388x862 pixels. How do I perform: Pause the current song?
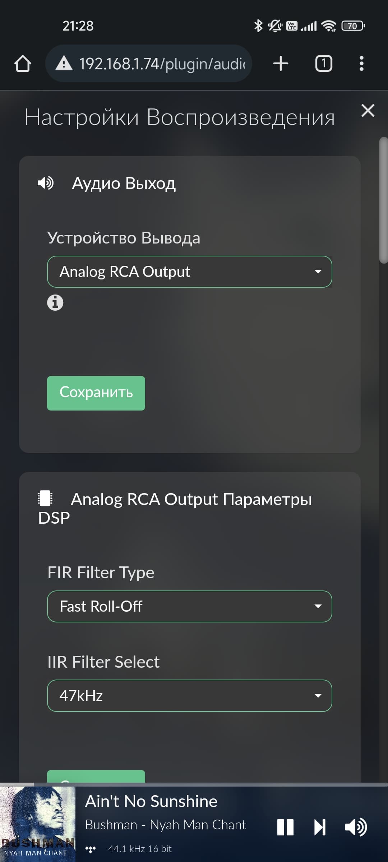[286, 827]
